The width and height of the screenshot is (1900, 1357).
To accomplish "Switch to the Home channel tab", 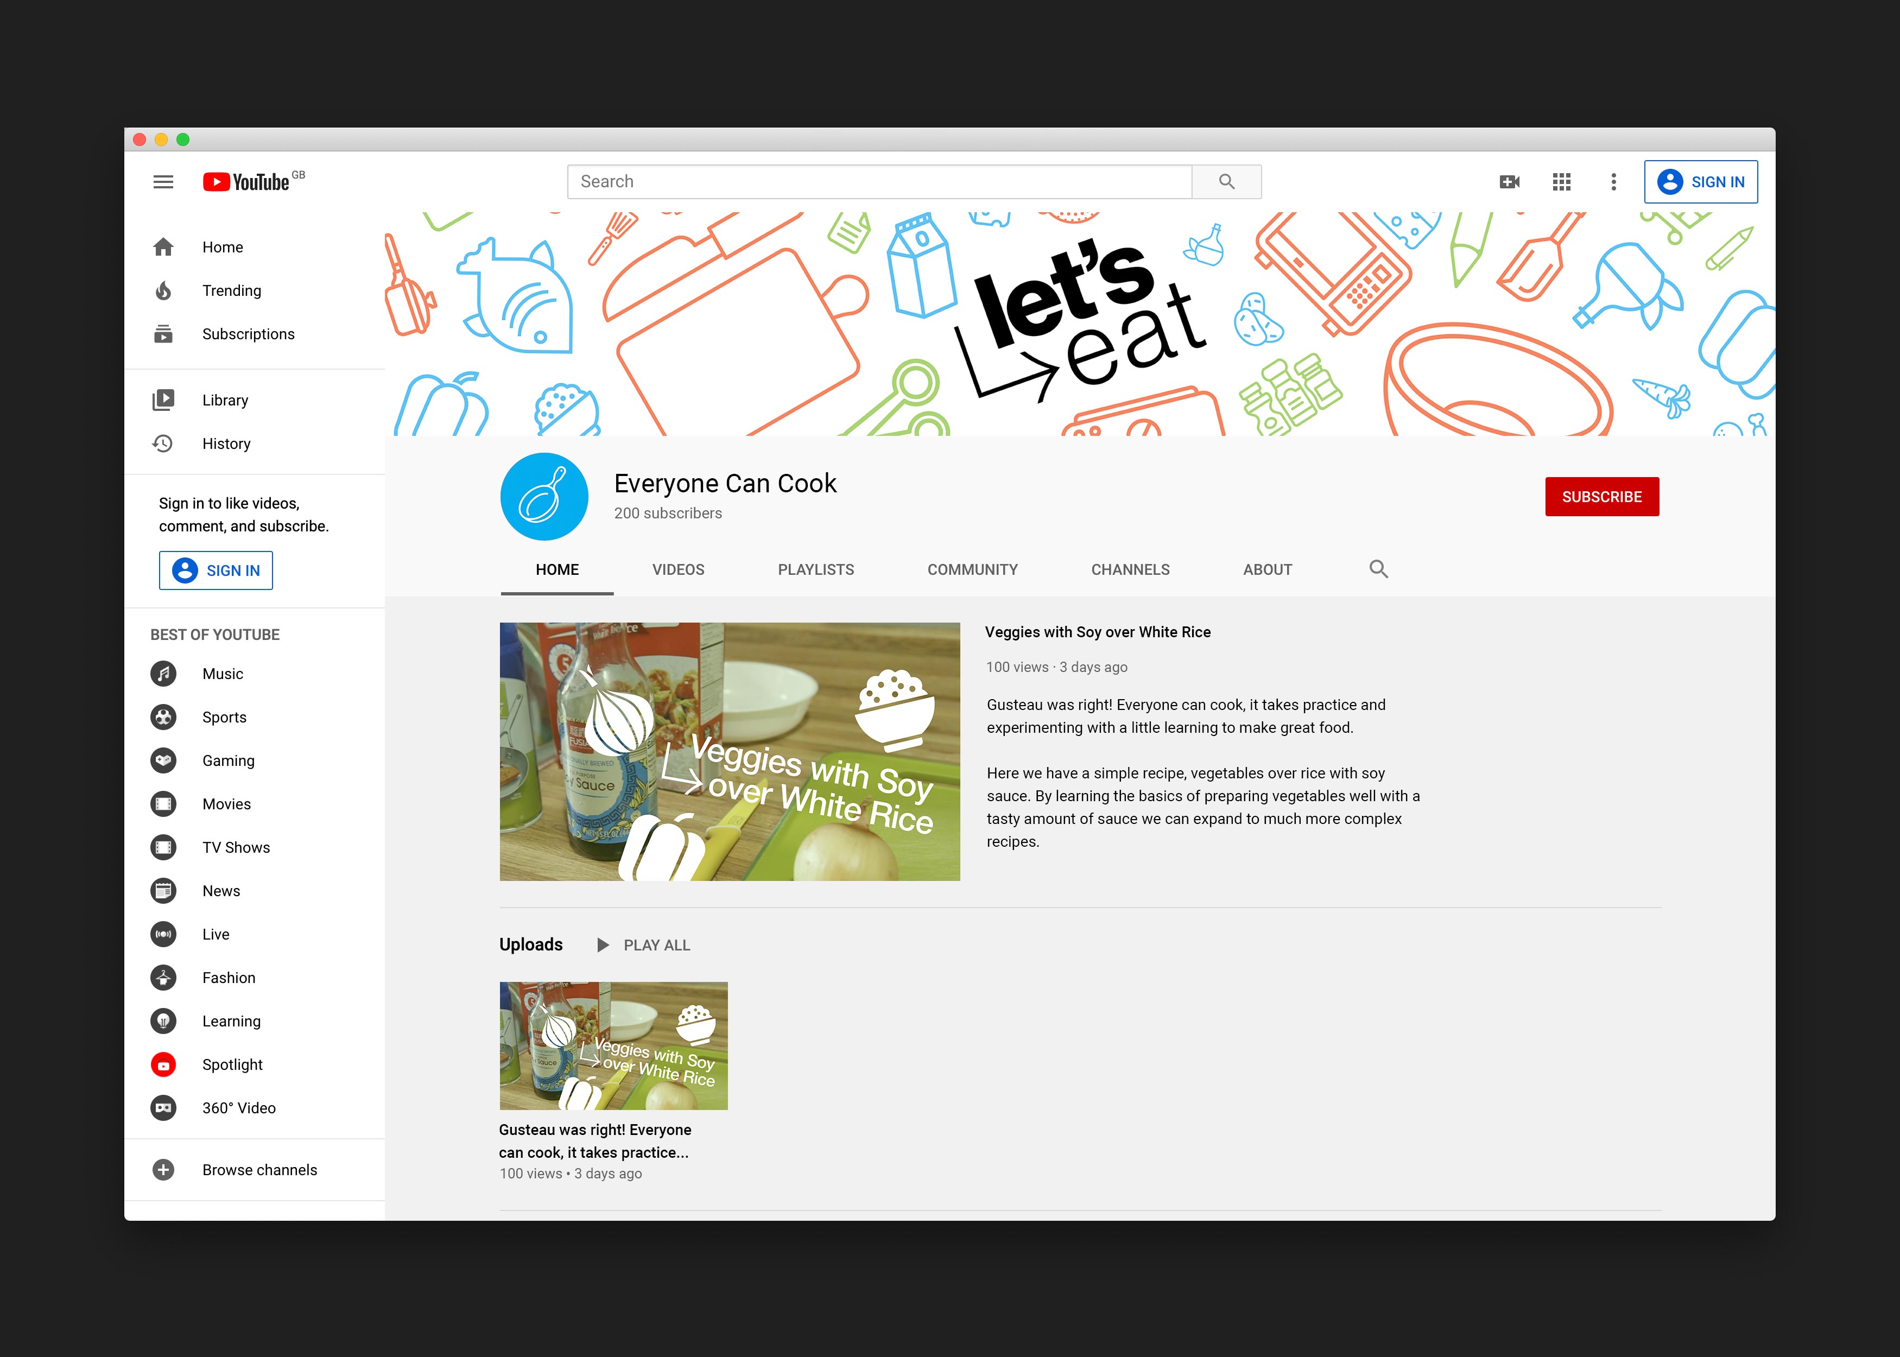I will tap(556, 570).
